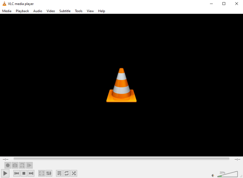The image size is (243, 178).
Task: Advance frame by frame button
Action: click(29, 165)
